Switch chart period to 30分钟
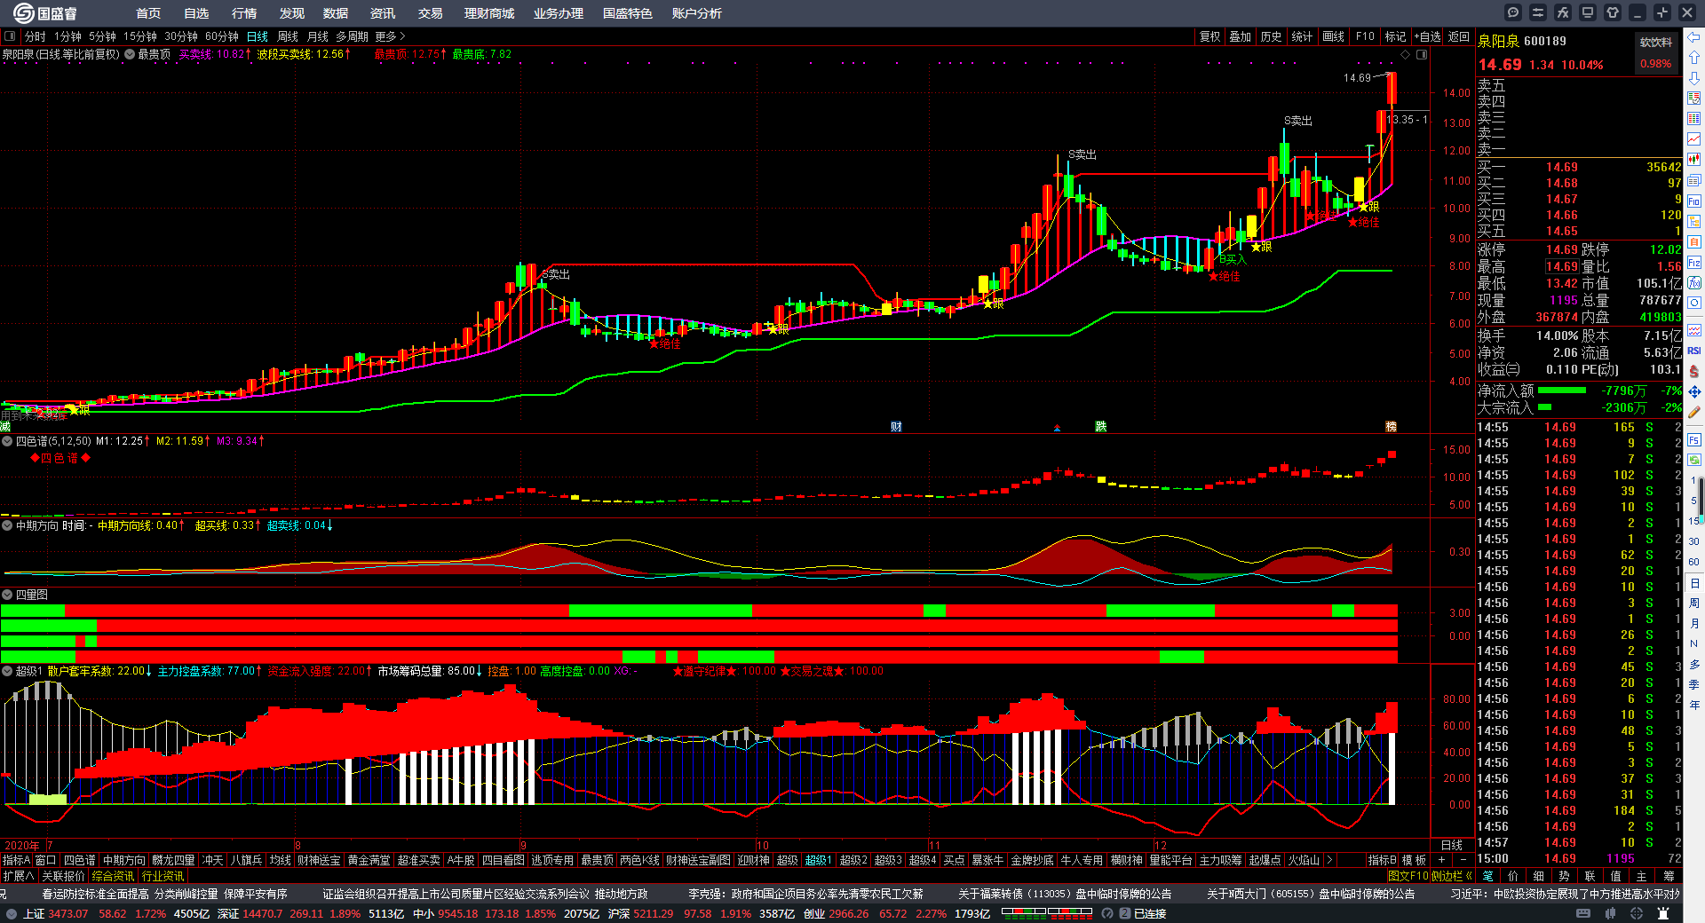1705x923 pixels. tap(180, 36)
